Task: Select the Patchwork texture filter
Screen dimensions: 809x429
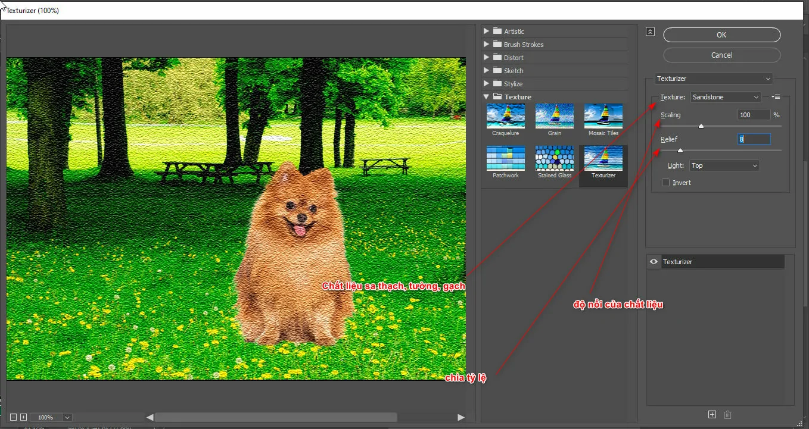Action: 505,159
